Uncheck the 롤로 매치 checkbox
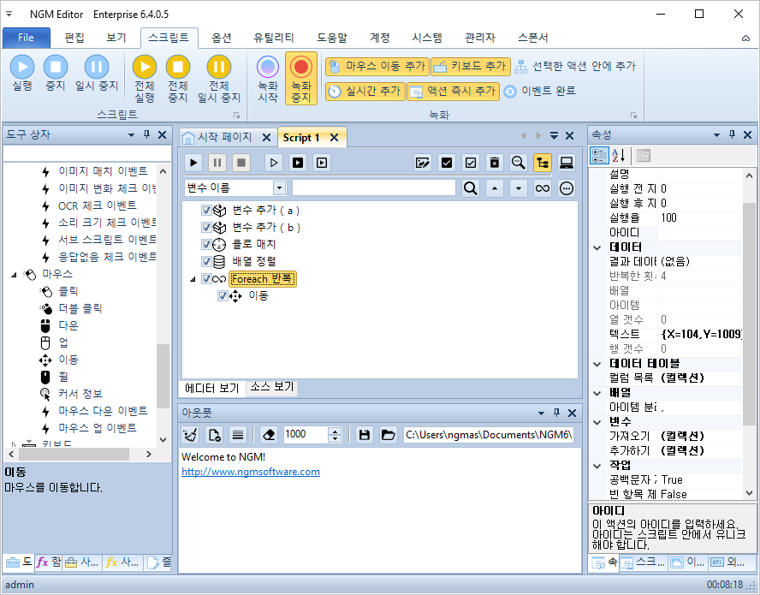 tap(206, 244)
